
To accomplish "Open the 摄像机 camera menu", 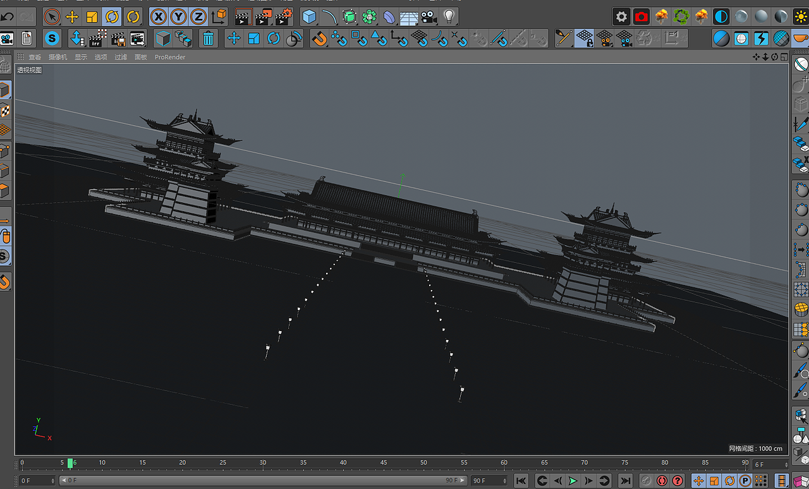I will pyautogui.click(x=58, y=57).
